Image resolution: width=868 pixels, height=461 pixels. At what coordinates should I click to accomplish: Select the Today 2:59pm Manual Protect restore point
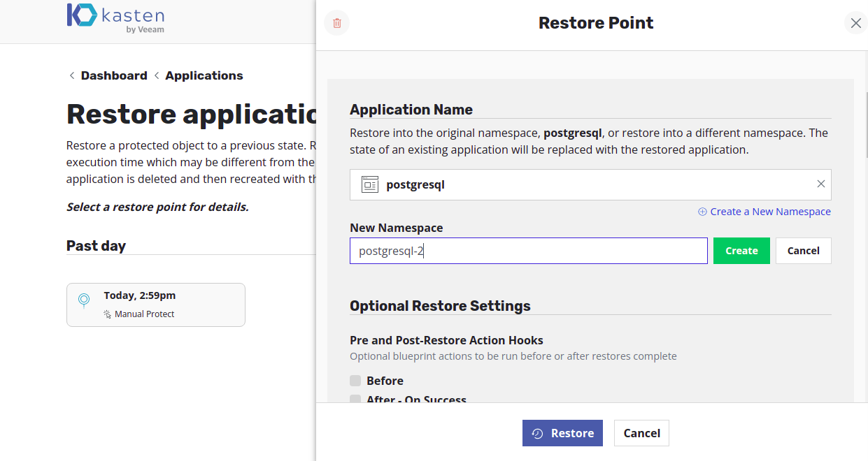[x=155, y=304]
